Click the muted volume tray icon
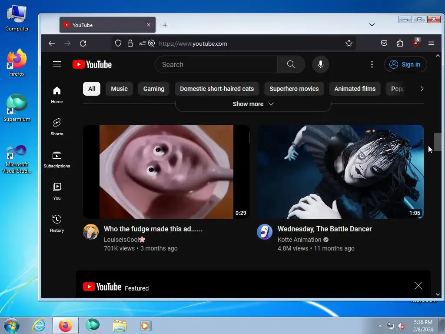Viewport: 445px width, 334px height. [401, 326]
